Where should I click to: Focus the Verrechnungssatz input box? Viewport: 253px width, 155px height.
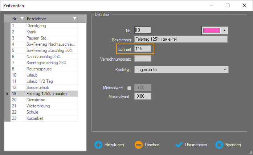pos(143,58)
